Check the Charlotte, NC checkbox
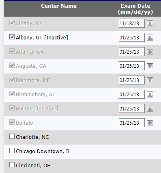This screenshot has width=161, height=173. (x=12, y=136)
